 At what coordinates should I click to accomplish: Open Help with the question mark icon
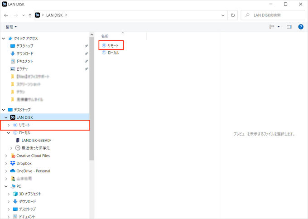[x=301, y=27]
